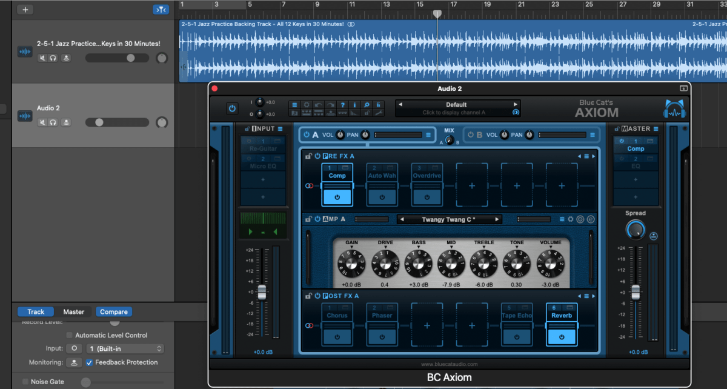
Task: Click the add track plus button
Action: click(x=25, y=10)
